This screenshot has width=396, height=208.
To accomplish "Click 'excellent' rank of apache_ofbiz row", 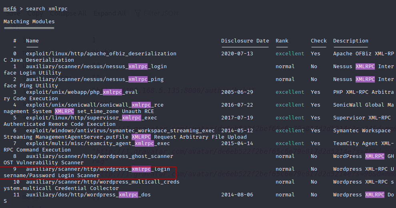I will point(290,54).
